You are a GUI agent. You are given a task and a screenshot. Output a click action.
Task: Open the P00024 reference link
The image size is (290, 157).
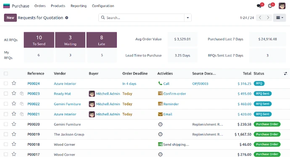pyautogui.click(x=34, y=83)
